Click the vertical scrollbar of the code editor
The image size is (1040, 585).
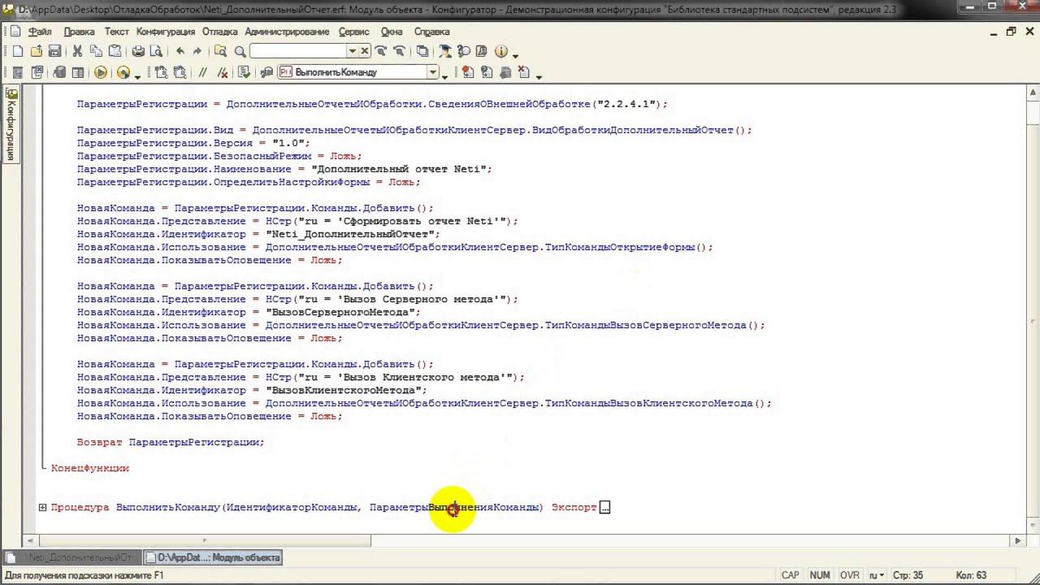coord(1033,309)
